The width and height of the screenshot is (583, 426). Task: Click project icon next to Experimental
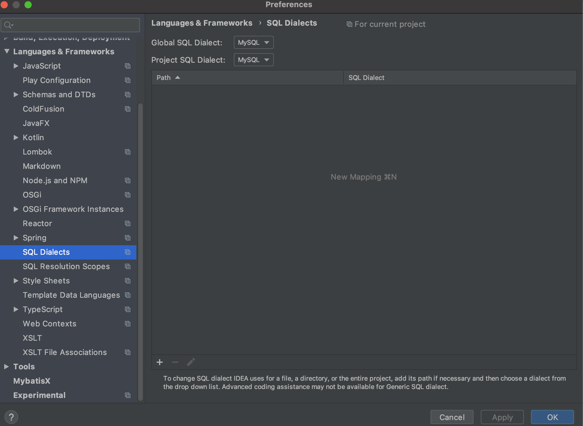128,395
